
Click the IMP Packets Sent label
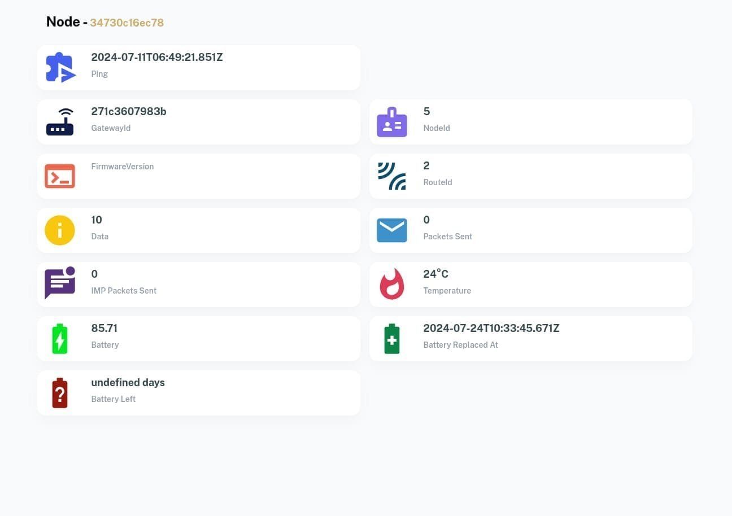tap(124, 291)
